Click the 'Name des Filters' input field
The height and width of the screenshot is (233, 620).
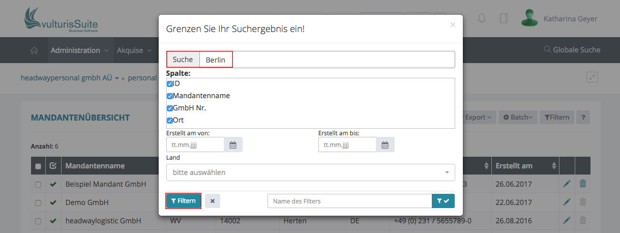(349, 201)
